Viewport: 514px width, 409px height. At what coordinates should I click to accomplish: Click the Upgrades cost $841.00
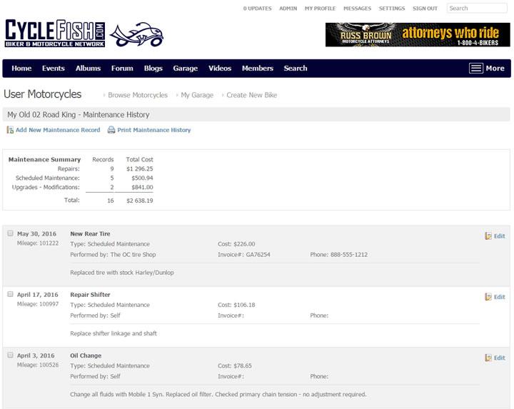(x=142, y=187)
